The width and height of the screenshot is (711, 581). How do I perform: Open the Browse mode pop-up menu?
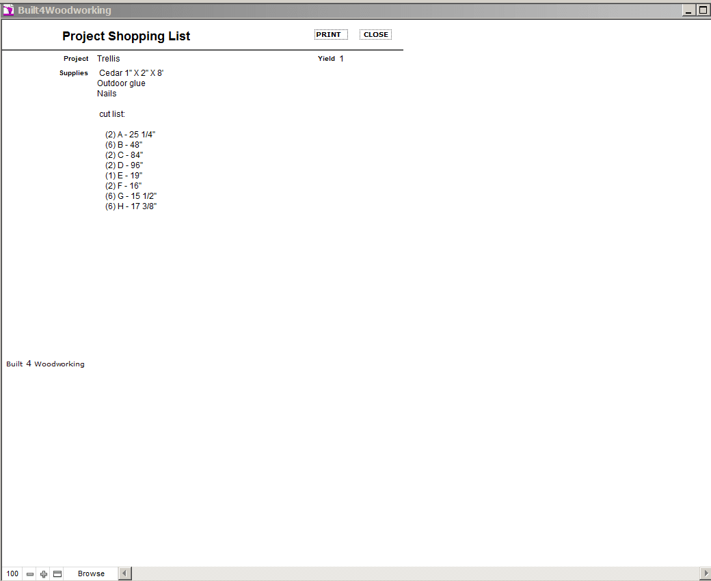(91, 574)
